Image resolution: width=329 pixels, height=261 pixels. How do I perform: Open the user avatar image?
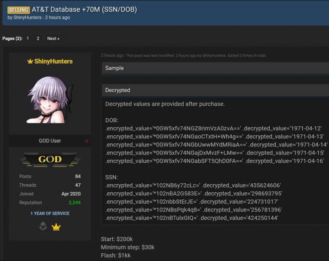click(x=50, y=100)
